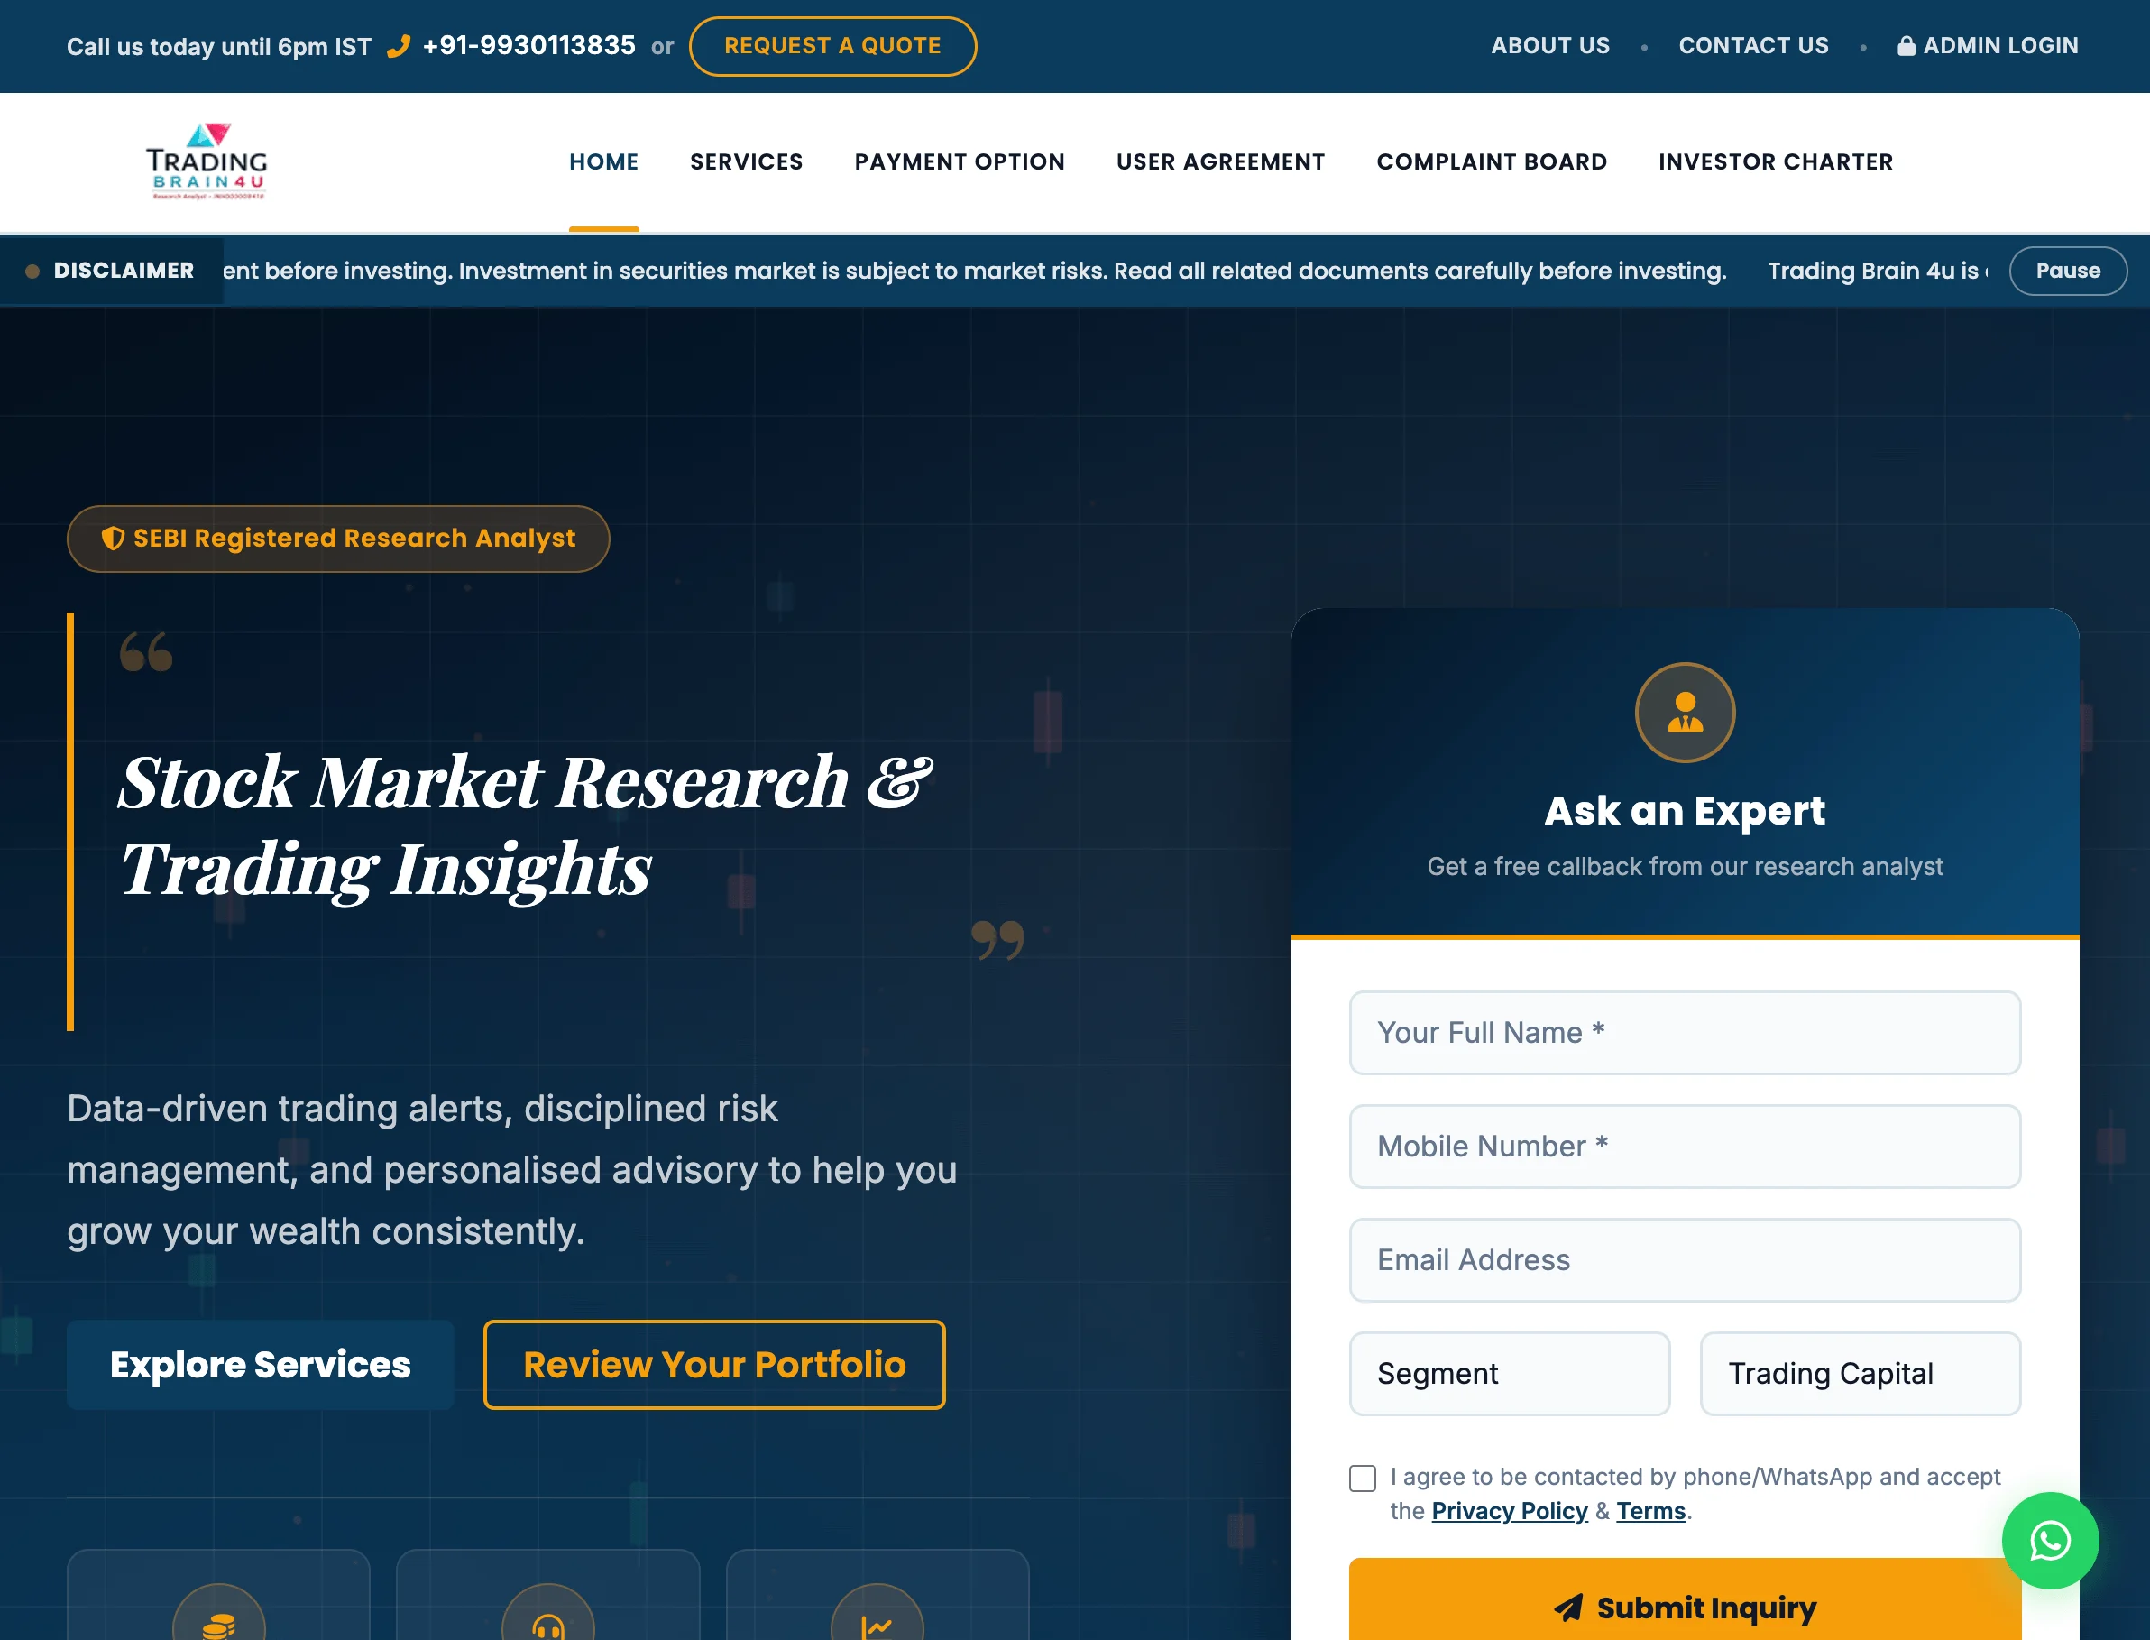Image resolution: width=2150 pixels, height=1640 pixels.
Task: Open the Complaint Board page
Action: coord(1493,162)
